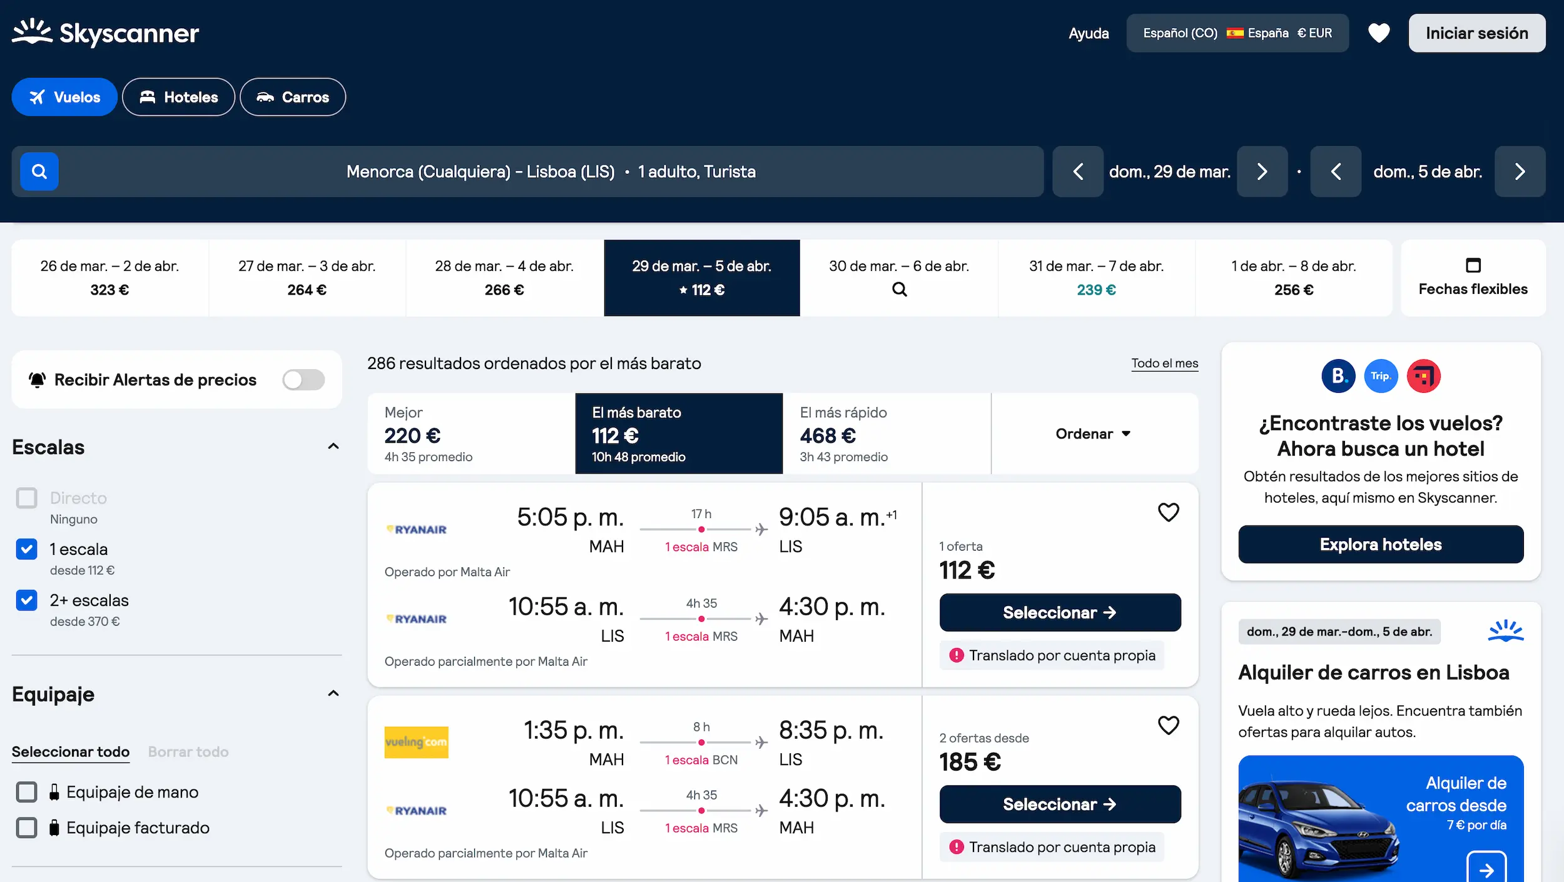Open Trip.com via its circular icon
Image resolution: width=1564 pixels, height=882 pixels.
point(1381,375)
